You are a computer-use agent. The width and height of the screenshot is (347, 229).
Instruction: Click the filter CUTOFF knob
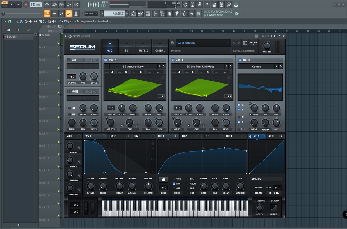click(x=254, y=108)
